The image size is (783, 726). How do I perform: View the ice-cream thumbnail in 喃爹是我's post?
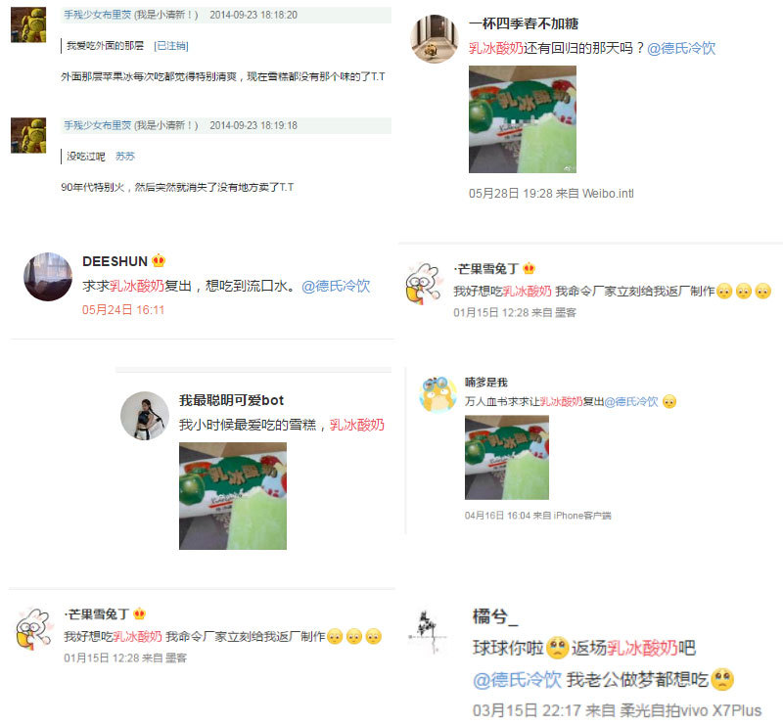coord(507,457)
